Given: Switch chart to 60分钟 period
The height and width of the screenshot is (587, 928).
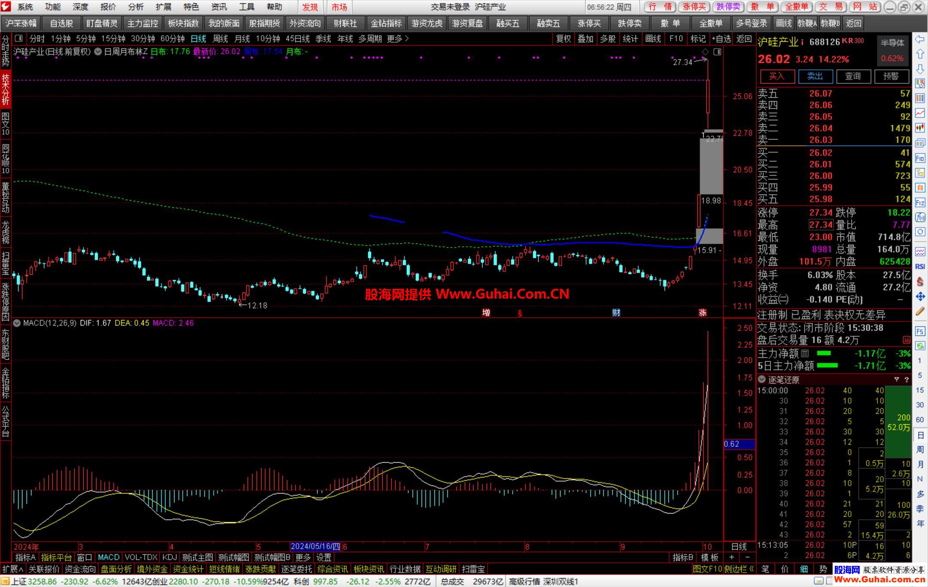Looking at the screenshot, I should (x=173, y=39).
